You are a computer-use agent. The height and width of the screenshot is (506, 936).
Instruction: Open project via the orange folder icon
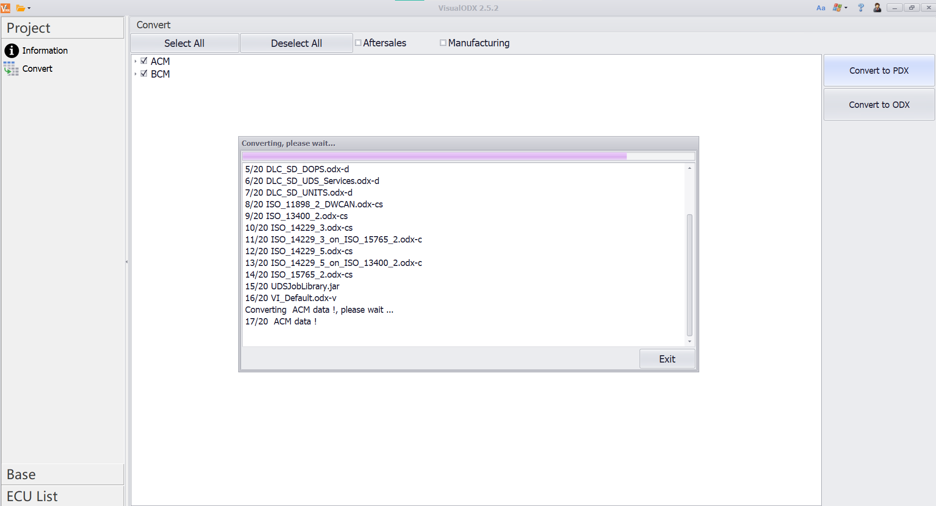point(21,8)
